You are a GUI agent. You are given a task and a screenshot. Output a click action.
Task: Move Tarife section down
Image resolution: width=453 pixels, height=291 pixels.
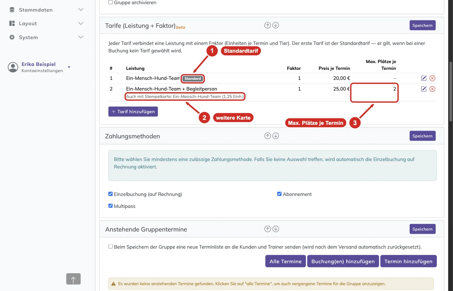tap(276, 25)
